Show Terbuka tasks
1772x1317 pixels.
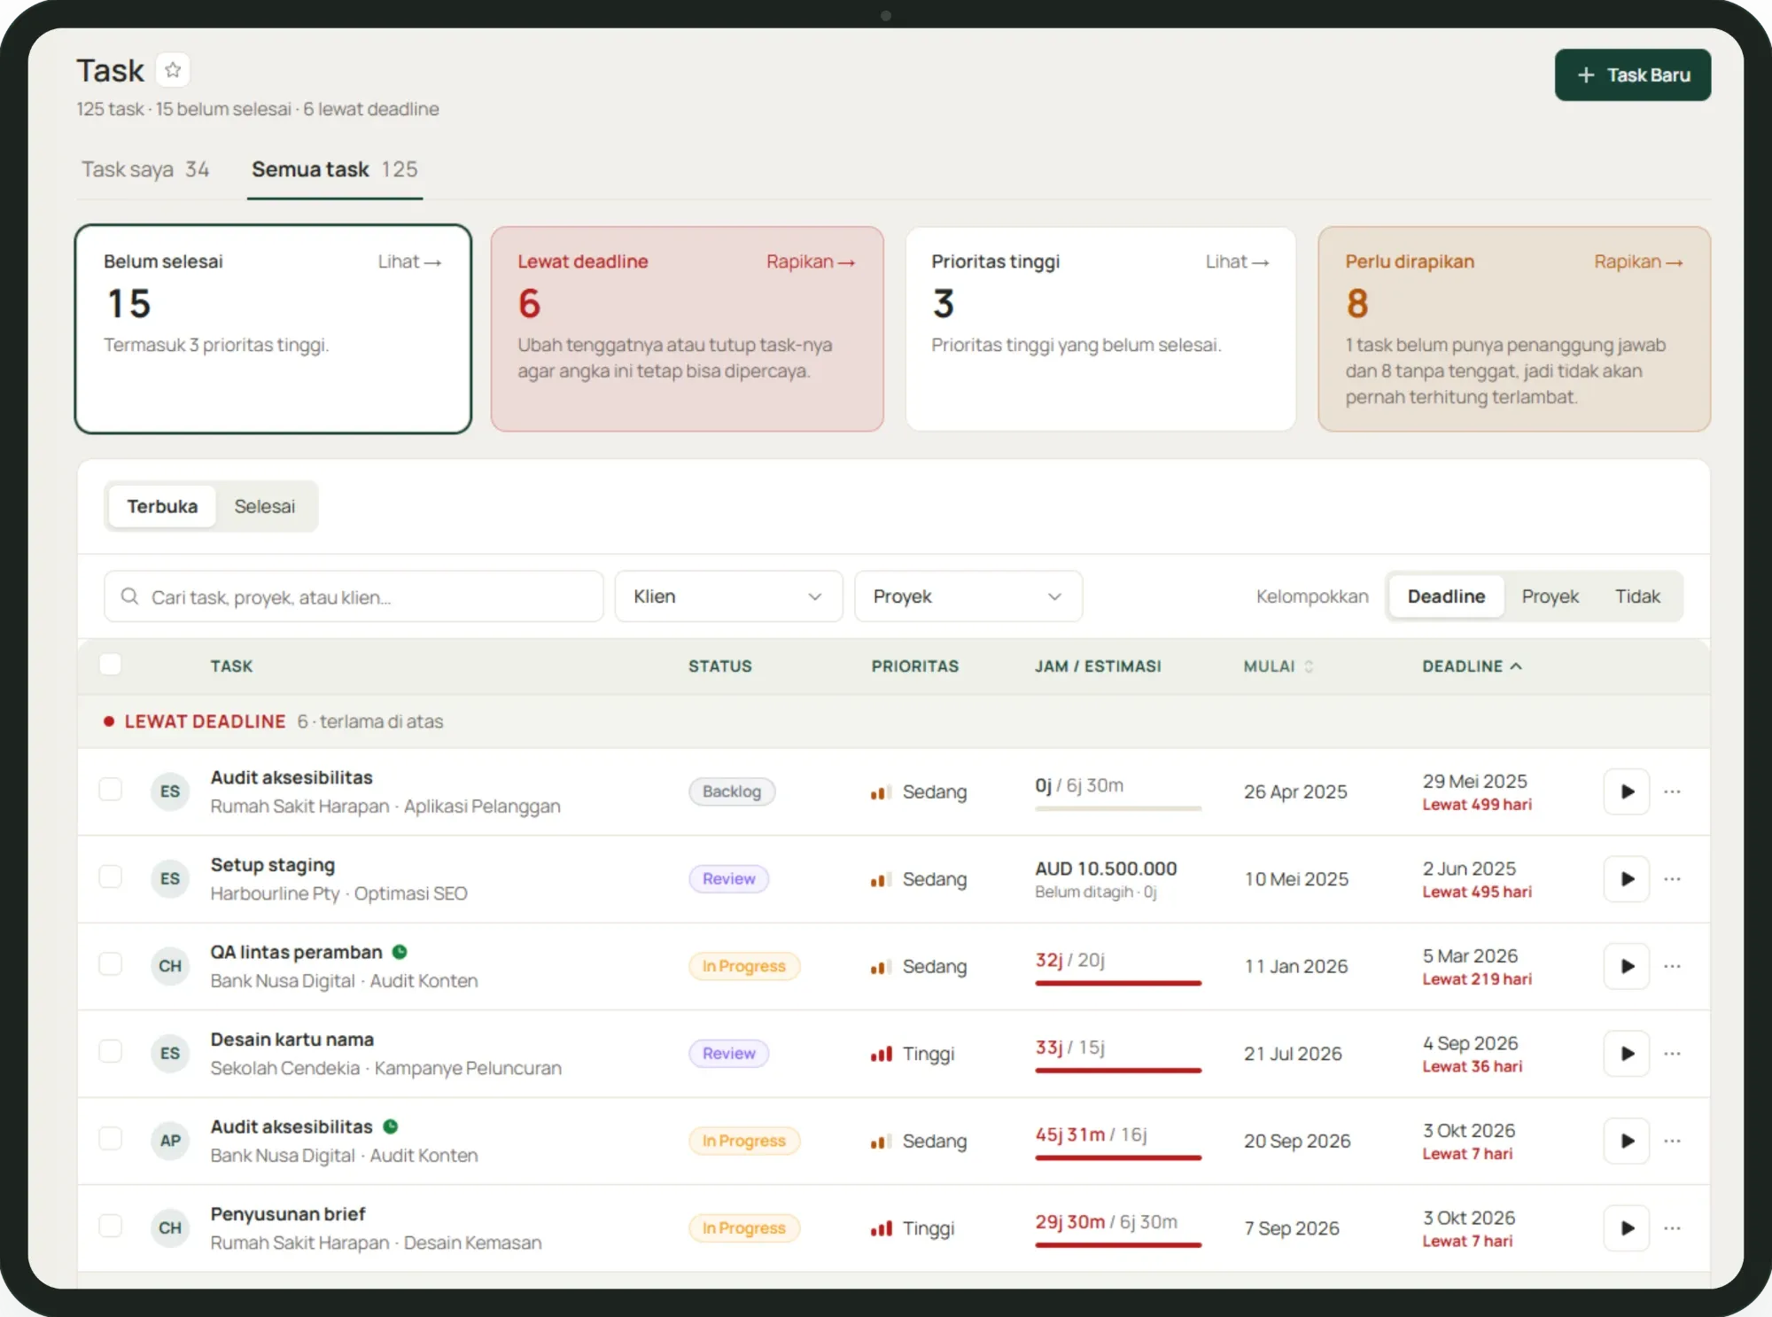[162, 506]
